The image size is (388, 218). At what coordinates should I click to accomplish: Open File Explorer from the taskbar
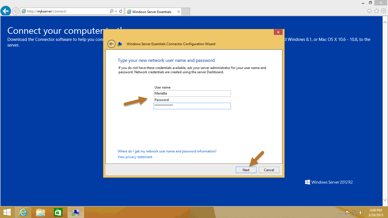pos(41,212)
